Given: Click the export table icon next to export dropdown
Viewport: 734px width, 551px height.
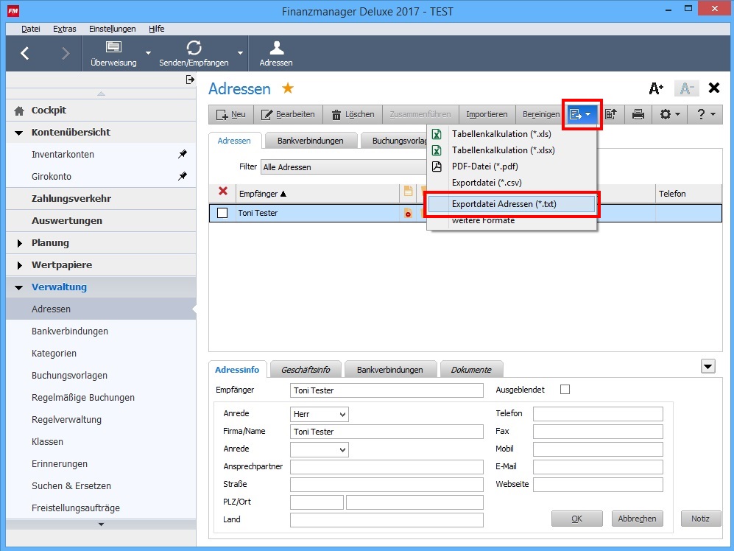Looking at the screenshot, I should point(611,114).
